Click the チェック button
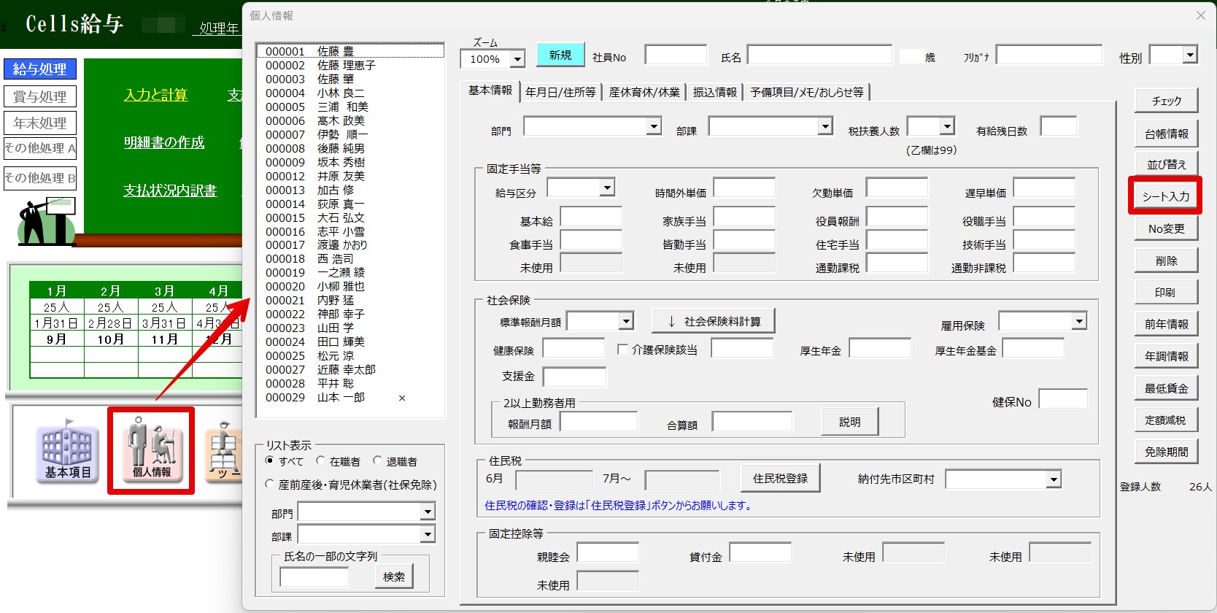Viewport: 1217px width, 613px height. click(1167, 101)
